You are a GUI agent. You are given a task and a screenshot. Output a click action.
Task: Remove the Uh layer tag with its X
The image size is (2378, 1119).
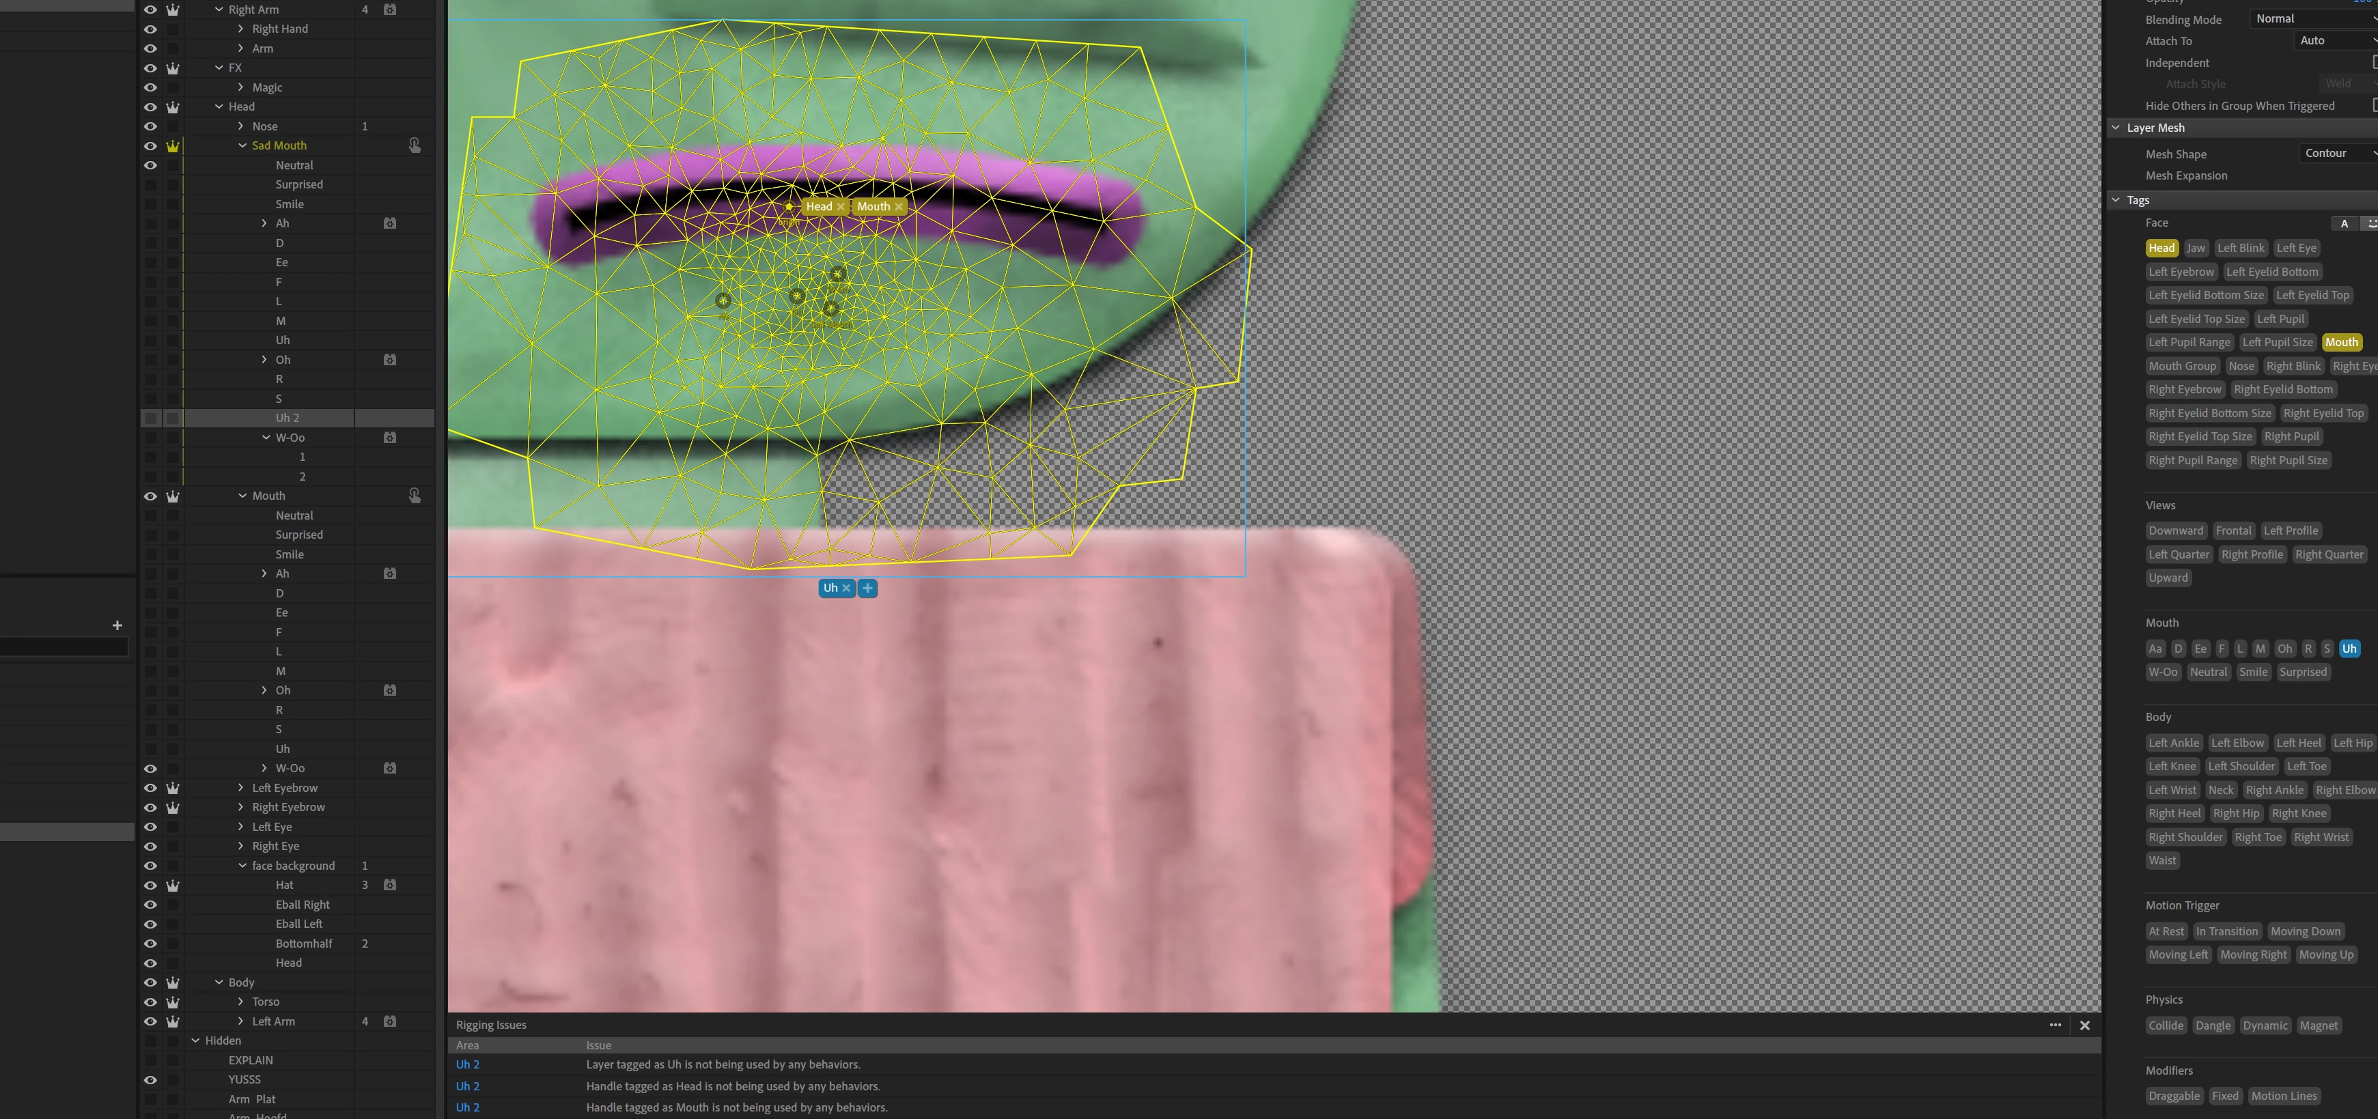845,589
